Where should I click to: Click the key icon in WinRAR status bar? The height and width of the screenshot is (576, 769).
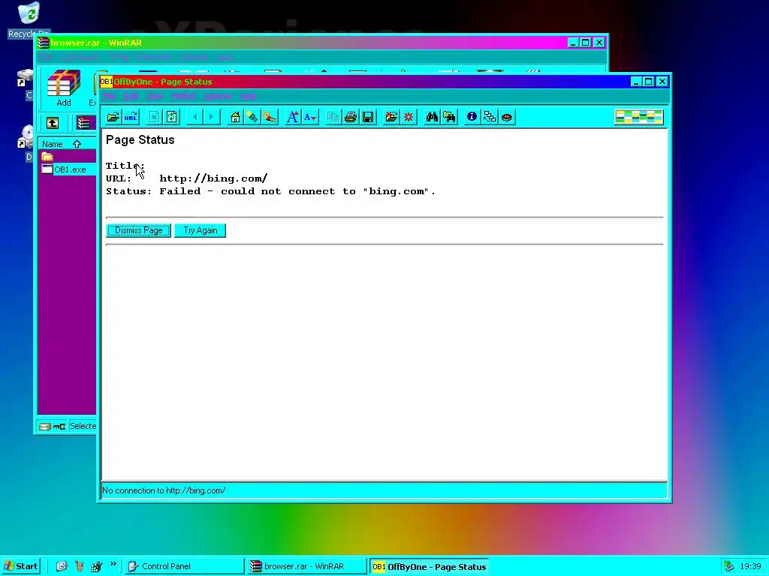coord(59,427)
